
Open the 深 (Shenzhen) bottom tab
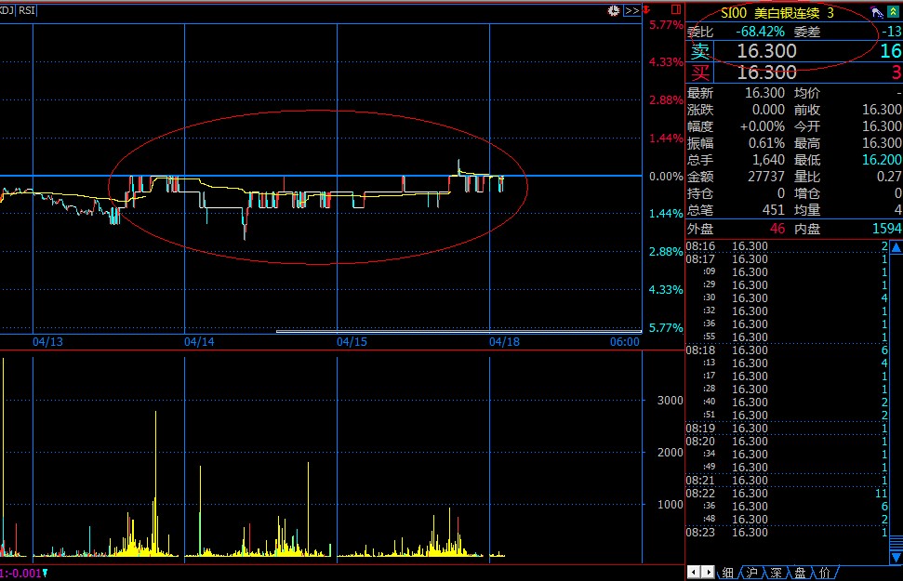(x=776, y=573)
